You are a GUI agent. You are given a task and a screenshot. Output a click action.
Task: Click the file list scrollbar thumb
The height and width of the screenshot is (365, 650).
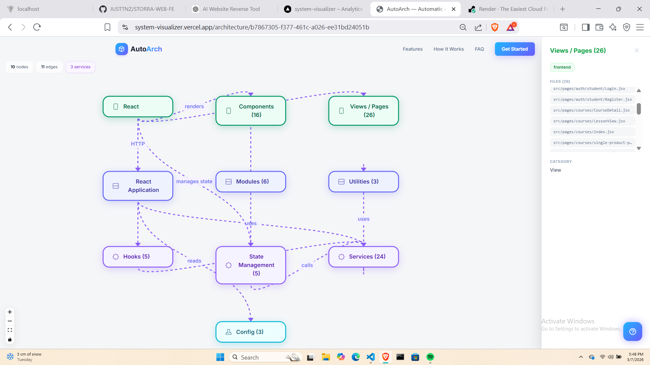tap(638, 109)
